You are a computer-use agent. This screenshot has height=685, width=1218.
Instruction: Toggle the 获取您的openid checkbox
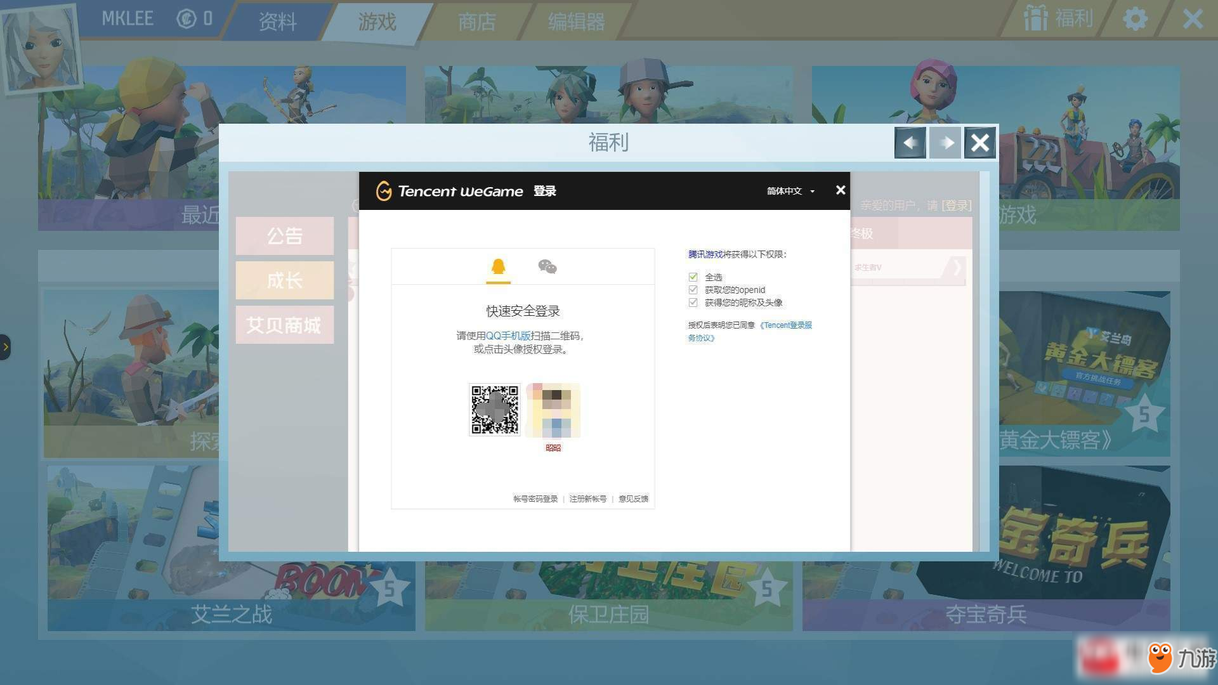point(693,290)
